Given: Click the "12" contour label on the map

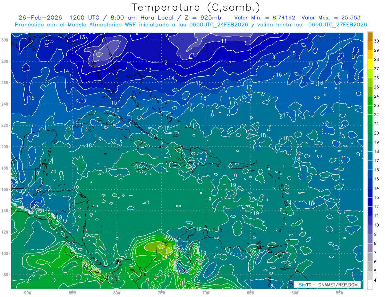Looking at the screenshot, I should tap(164, 63).
